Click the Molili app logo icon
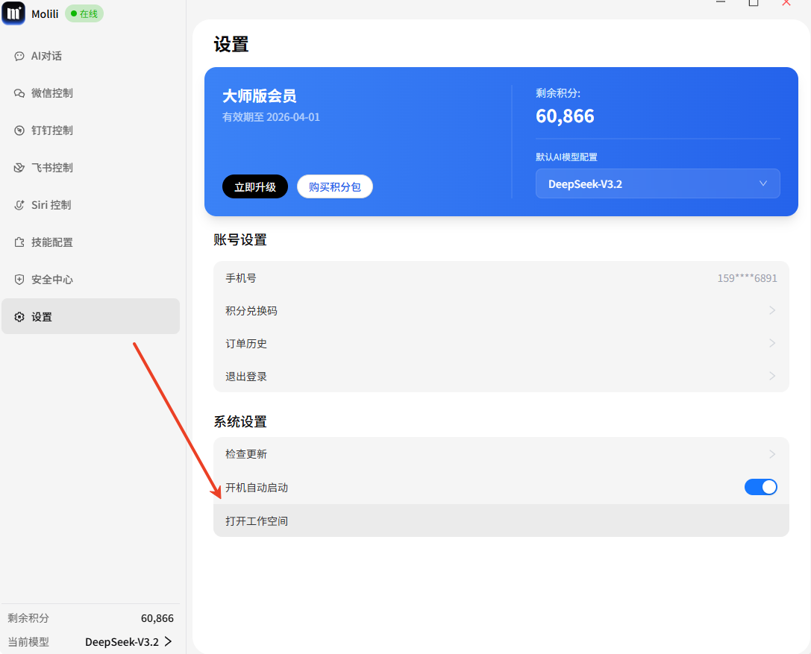 tap(13, 13)
